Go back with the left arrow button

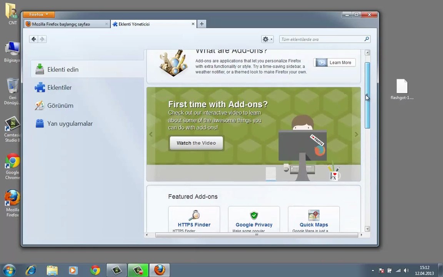tap(33, 39)
